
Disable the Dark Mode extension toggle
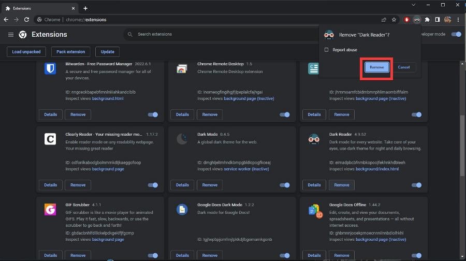[x=284, y=185]
